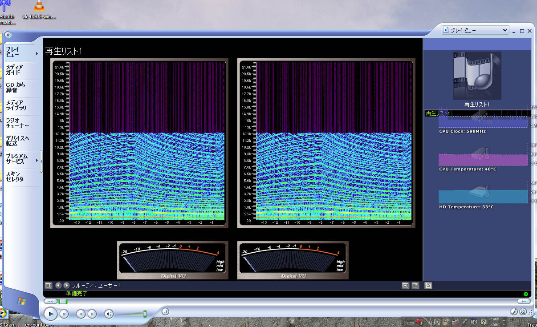Toggle the show menu bar button
The image size is (537, 327).
click(8, 35)
